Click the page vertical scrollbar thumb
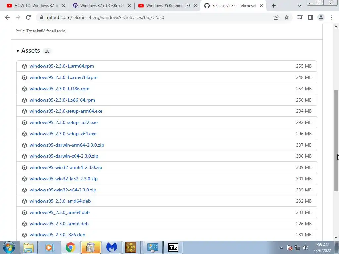The image size is (339, 254). click(336, 140)
